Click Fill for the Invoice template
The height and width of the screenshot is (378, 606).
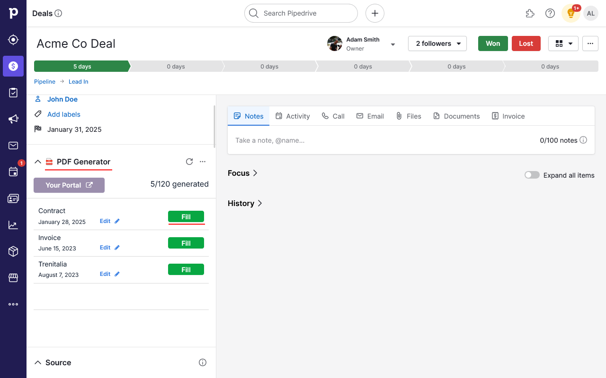point(186,243)
